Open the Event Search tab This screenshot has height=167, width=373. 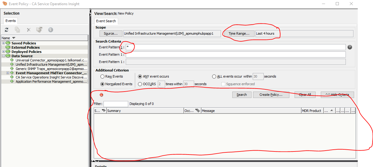[x=106, y=21]
